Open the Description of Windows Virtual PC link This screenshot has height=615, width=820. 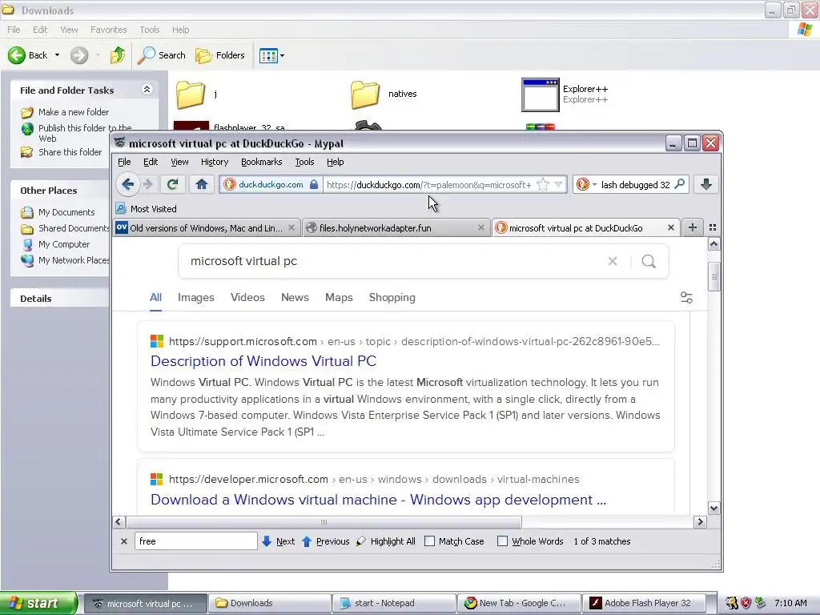point(263,361)
